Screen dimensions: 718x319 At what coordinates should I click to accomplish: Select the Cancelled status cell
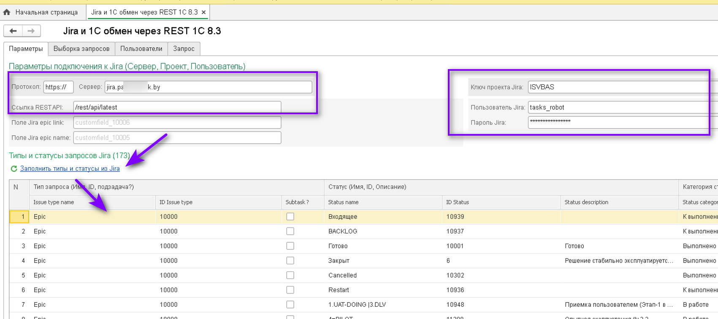click(383, 275)
